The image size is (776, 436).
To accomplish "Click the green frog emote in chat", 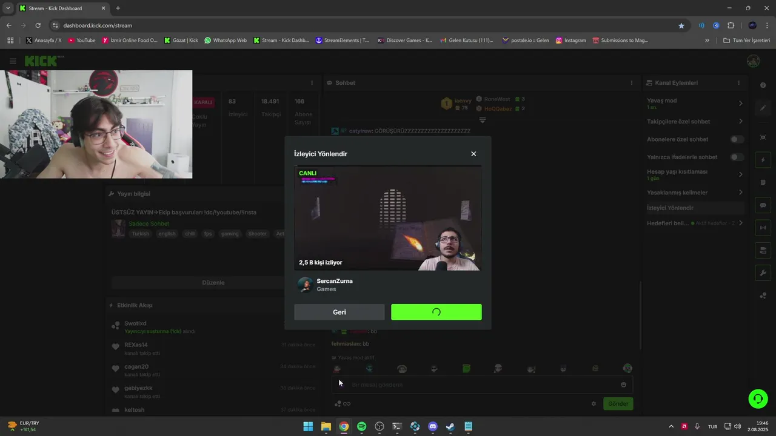I will click(x=466, y=368).
